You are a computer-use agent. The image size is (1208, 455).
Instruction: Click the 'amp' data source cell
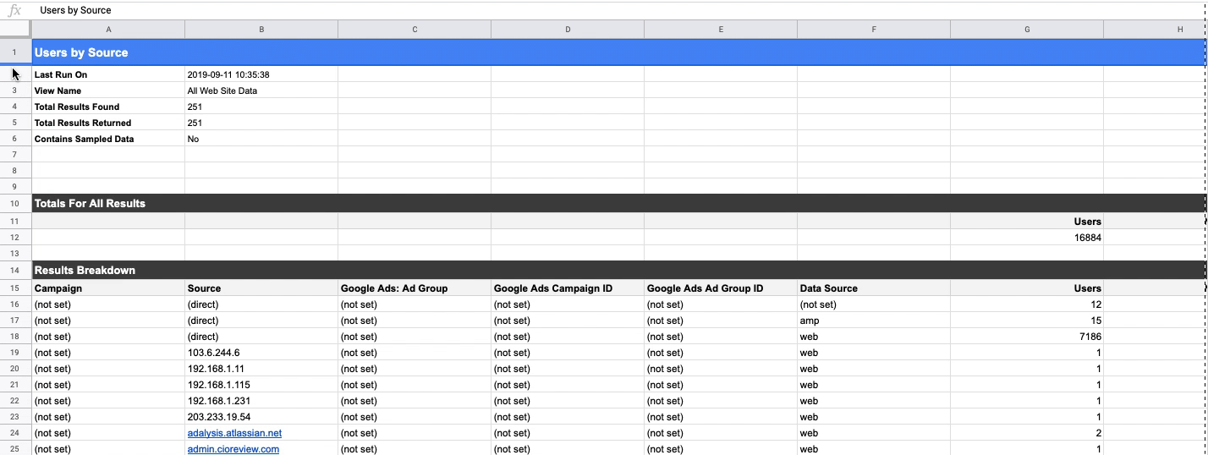click(874, 321)
